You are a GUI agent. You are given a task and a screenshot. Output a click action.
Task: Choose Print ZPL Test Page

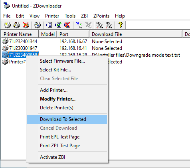point(67,146)
